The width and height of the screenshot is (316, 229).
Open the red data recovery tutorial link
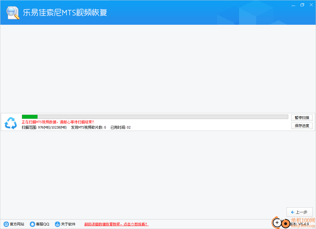click(117, 224)
